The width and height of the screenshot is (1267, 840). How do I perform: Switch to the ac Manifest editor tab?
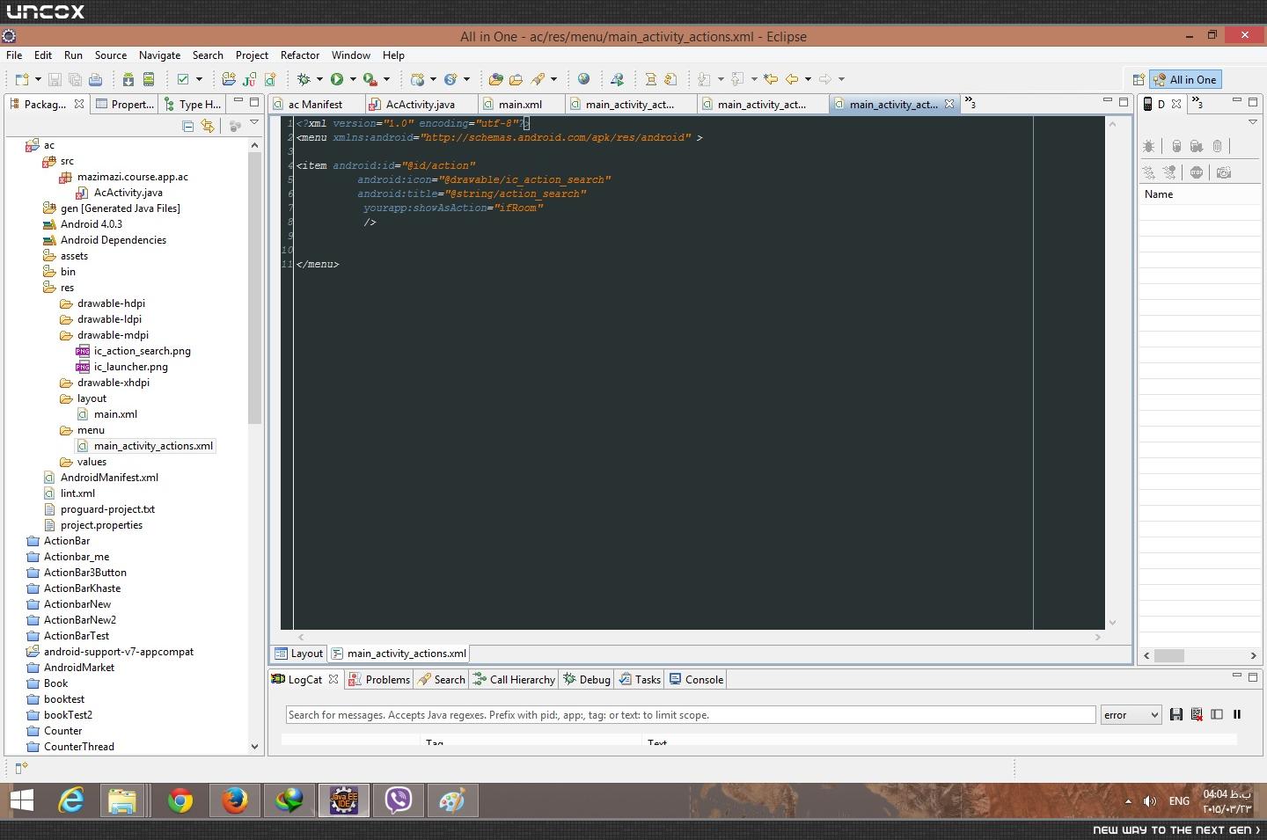(315, 104)
